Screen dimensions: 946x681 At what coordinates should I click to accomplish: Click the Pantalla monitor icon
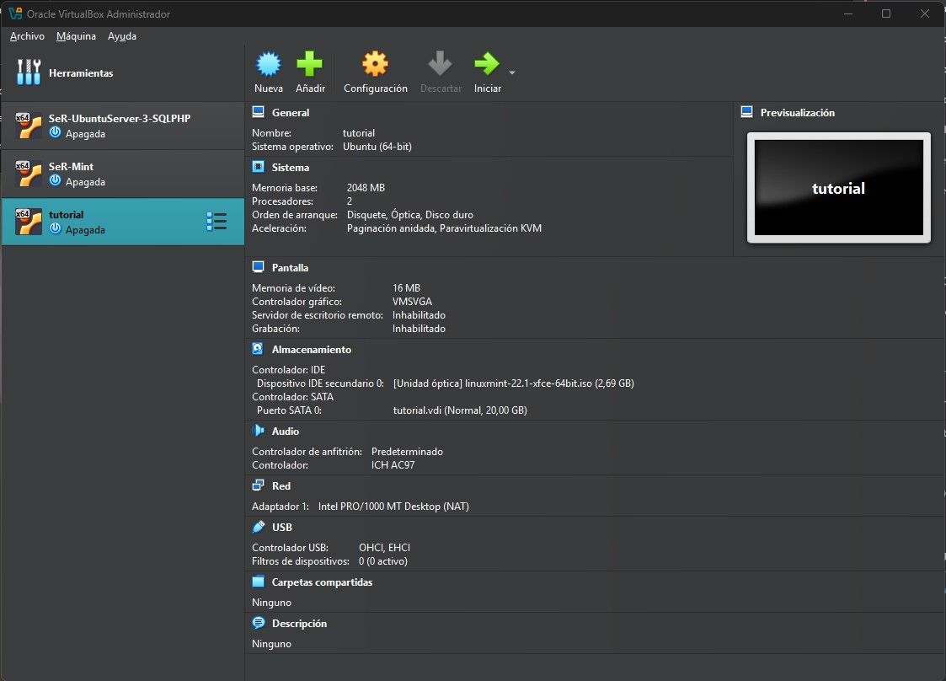259,267
